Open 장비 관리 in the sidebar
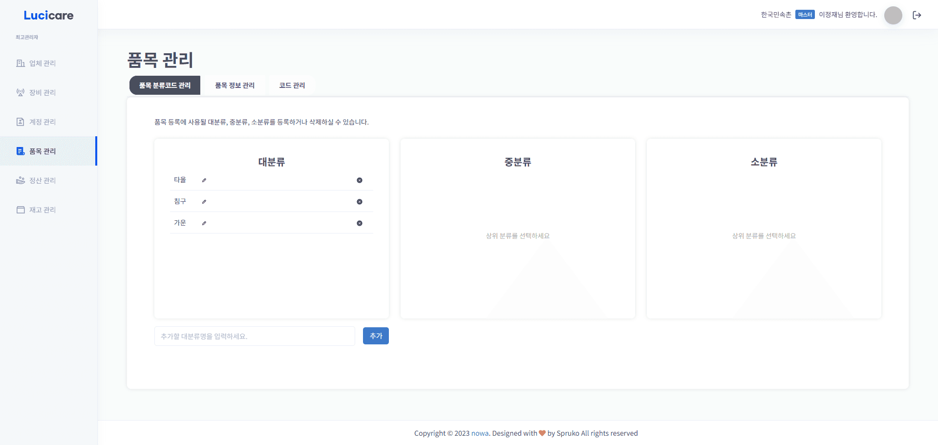 point(43,93)
